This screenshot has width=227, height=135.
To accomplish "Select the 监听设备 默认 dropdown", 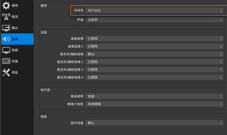I will click(154, 123).
